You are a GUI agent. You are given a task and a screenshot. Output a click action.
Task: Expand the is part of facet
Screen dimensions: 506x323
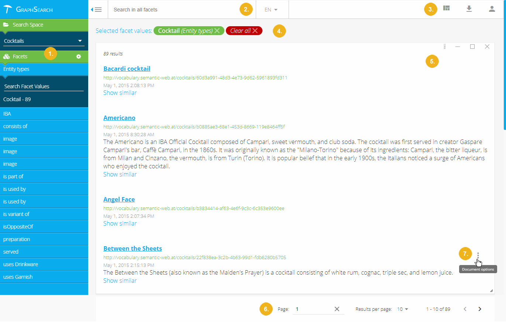(44, 176)
